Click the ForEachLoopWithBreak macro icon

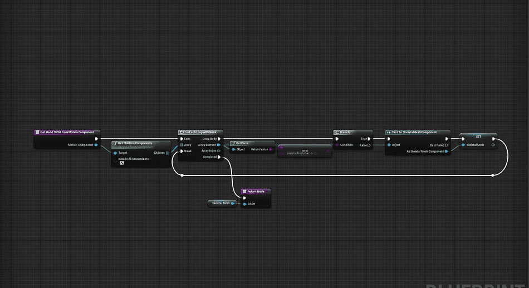[x=182, y=132]
